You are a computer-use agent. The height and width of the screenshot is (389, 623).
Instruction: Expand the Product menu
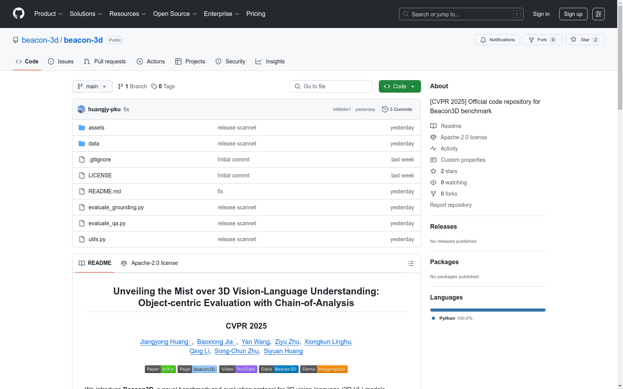(x=48, y=14)
